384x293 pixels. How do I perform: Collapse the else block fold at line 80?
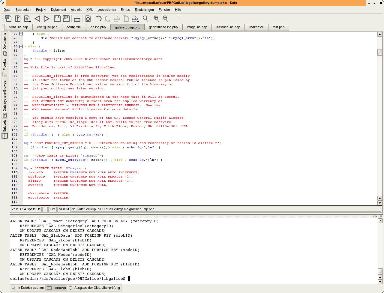click(x=21, y=46)
